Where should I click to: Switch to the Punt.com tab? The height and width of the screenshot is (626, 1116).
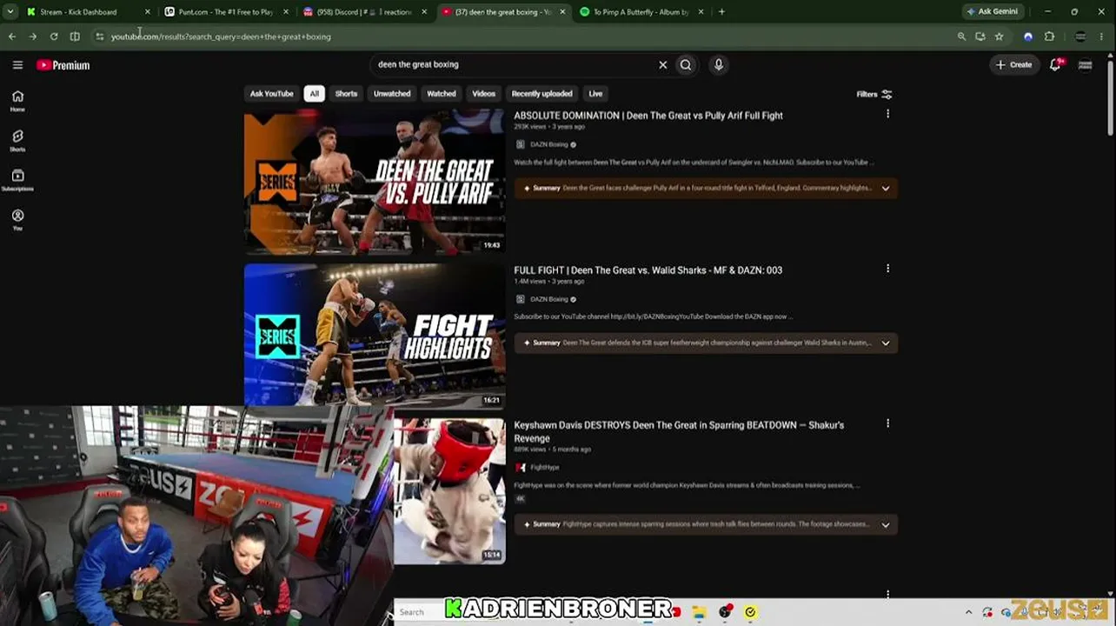[x=225, y=12]
